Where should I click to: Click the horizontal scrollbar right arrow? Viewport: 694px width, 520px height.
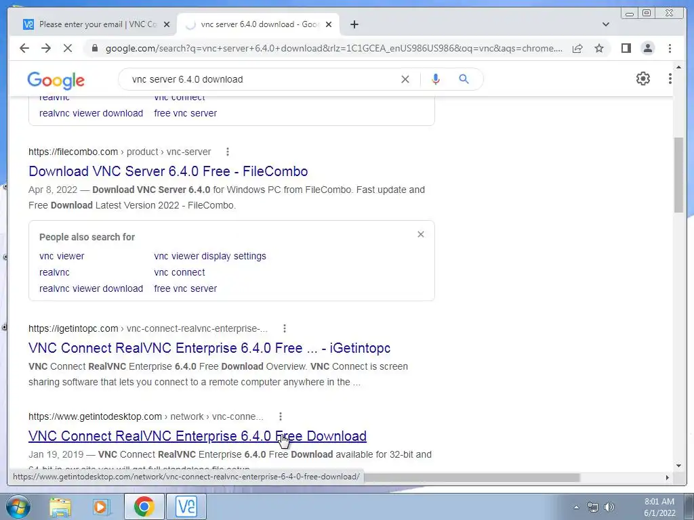[x=668, y=477]
